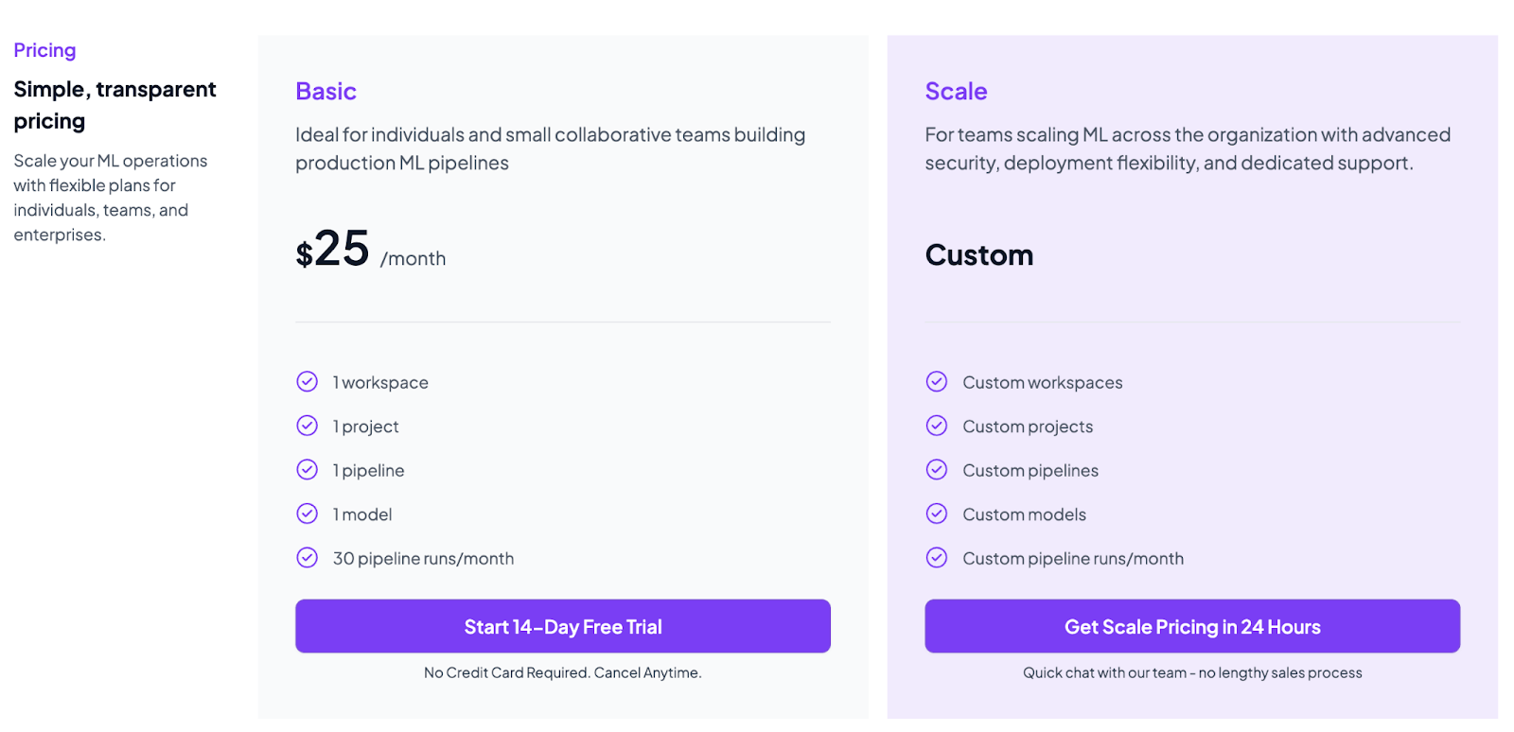Click the checkmark beside Custom pipeline runs/month
The width and height of the screenshot is (1514, 732).
coord(937,558)
